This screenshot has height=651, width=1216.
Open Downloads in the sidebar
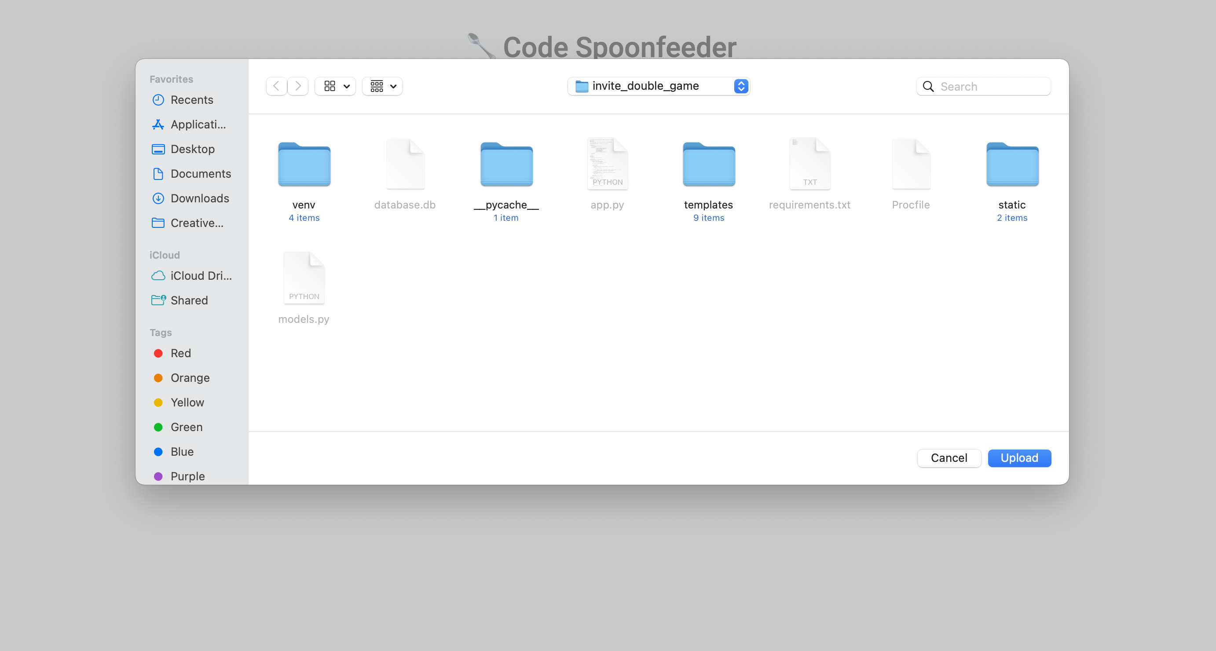point(199,198)
